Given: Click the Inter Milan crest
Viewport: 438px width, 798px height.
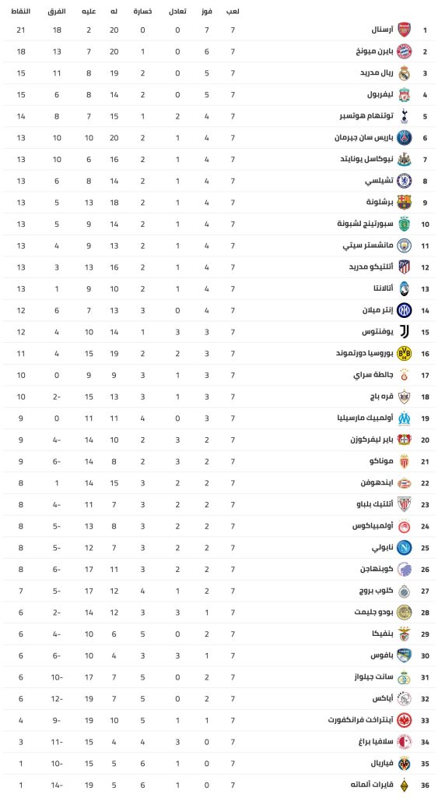Looking at the screenshot, I should pyautogui.click(x=404, y=310).
